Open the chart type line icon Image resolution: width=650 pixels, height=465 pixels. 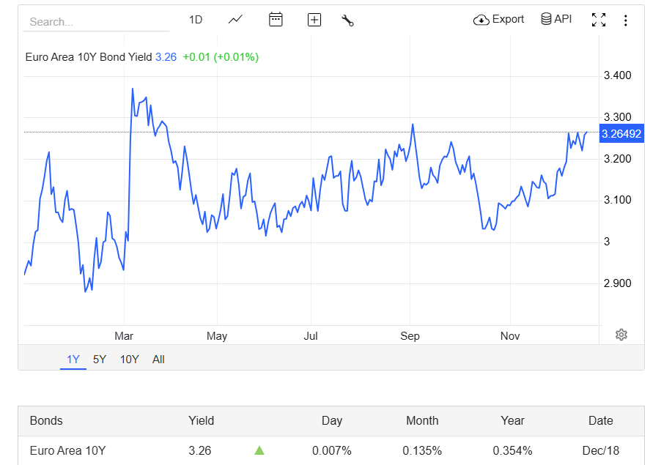[235, 20]
